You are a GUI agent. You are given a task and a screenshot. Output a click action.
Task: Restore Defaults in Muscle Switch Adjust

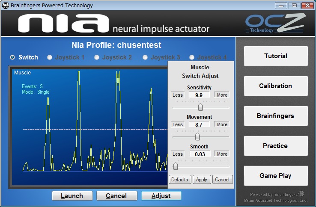[179, 179]
